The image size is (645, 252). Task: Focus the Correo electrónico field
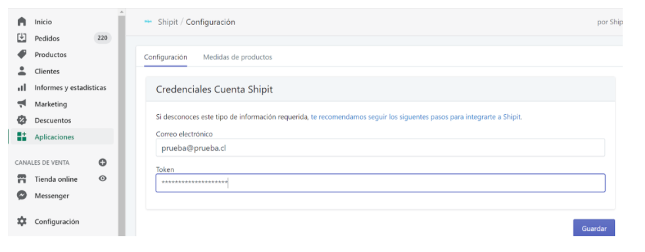[380, 148]
